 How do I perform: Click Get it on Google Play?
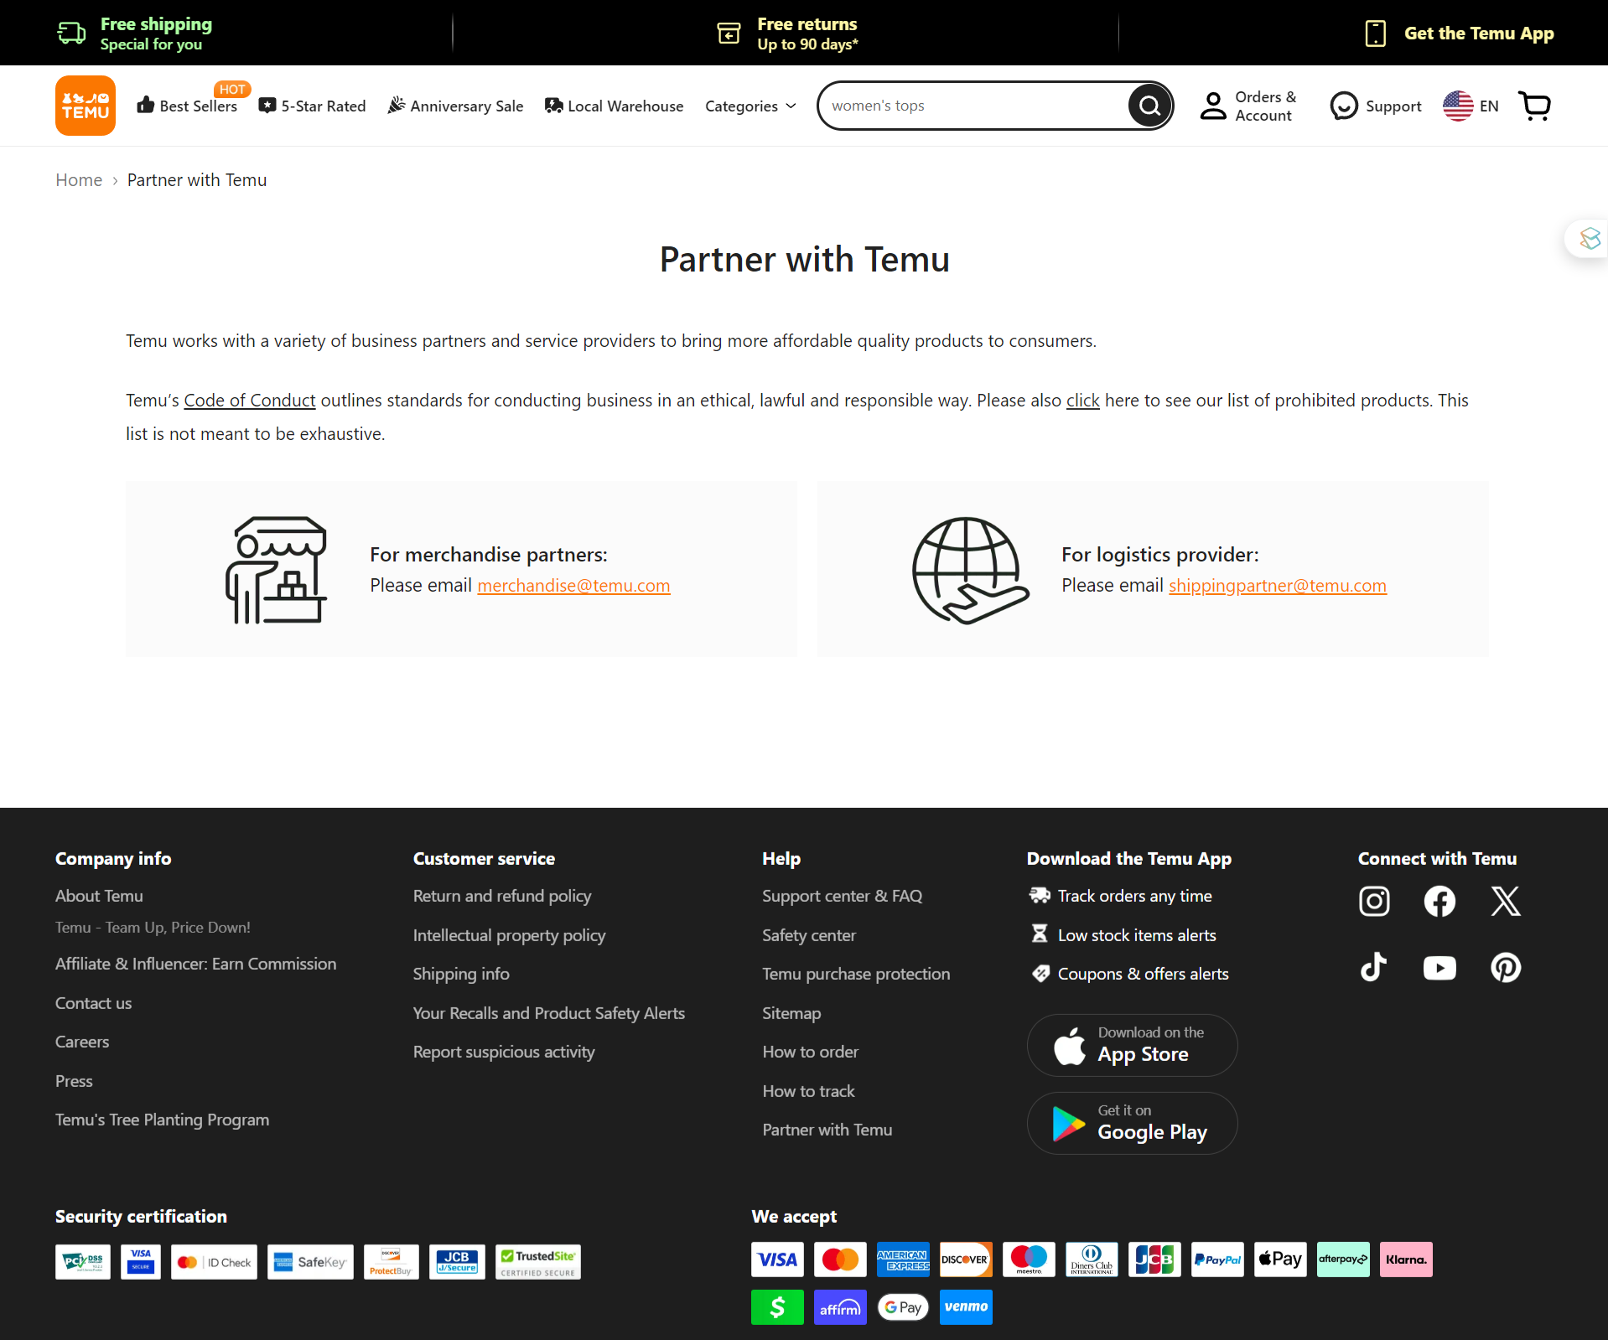click(1132, 1124)
